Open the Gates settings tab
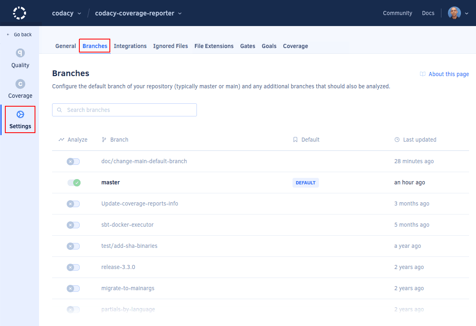Screen dimensions: 476x326 pos(248,46)
